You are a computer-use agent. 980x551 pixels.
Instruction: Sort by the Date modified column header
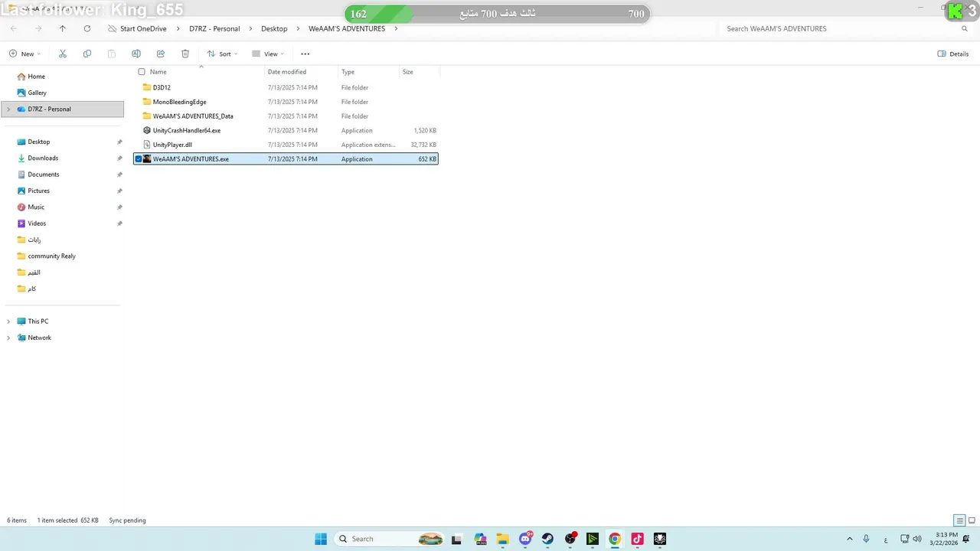click(301, 72)
